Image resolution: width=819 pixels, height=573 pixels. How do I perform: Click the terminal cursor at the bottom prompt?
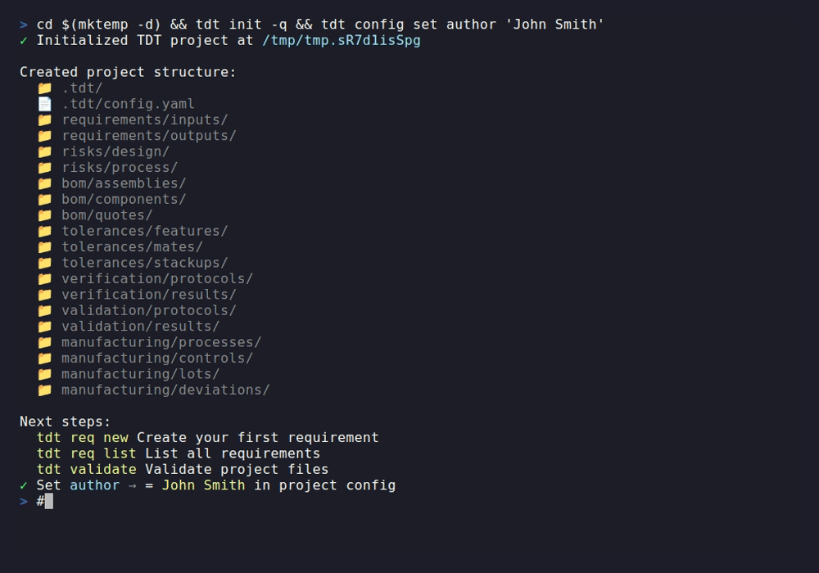[49, 501]
